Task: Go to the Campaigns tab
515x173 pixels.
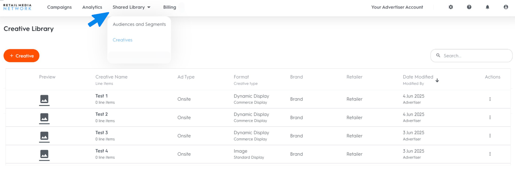Action: 59,7
